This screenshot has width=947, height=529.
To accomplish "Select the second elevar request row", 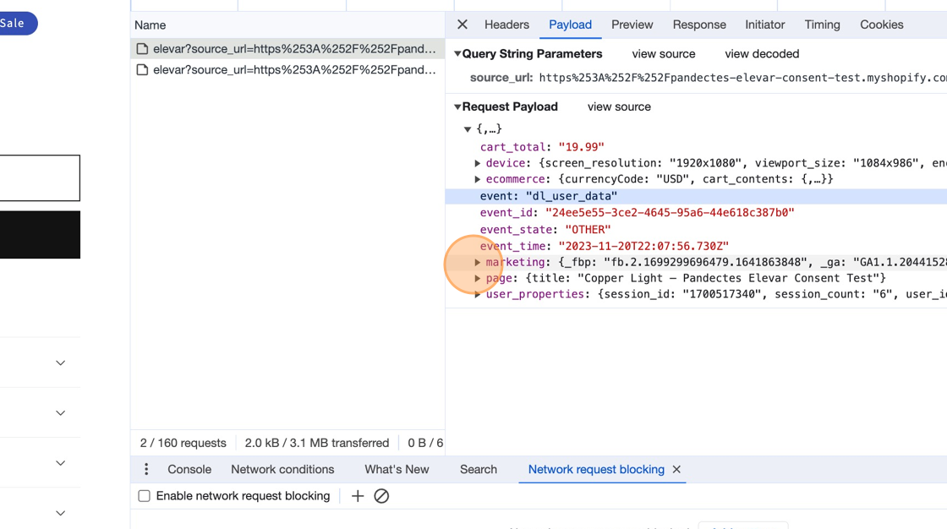I will (x=287, y=70).
